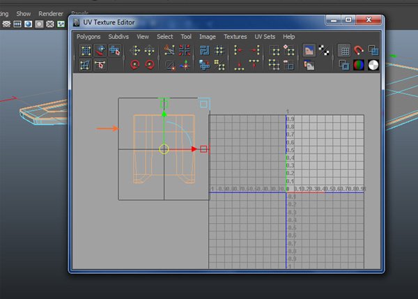
Task: Add selected to isolate set
Action: pyautogui.click(x=288, y=50)
